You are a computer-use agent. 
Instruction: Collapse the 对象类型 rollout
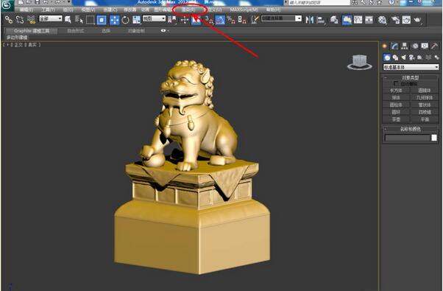411,77
